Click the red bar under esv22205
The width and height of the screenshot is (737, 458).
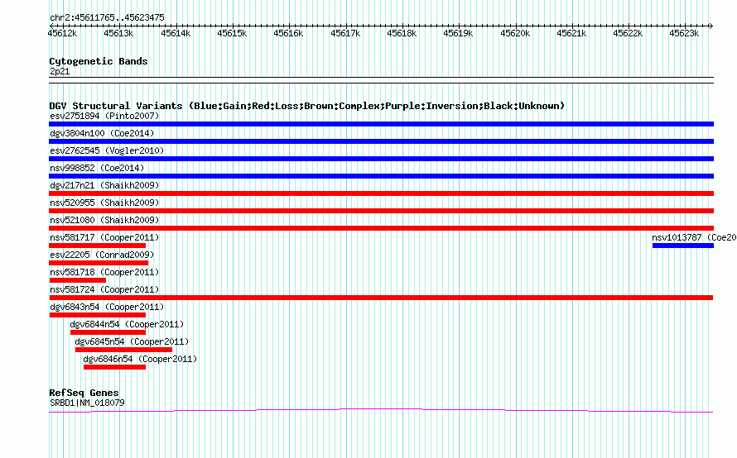tap(99, 263)
